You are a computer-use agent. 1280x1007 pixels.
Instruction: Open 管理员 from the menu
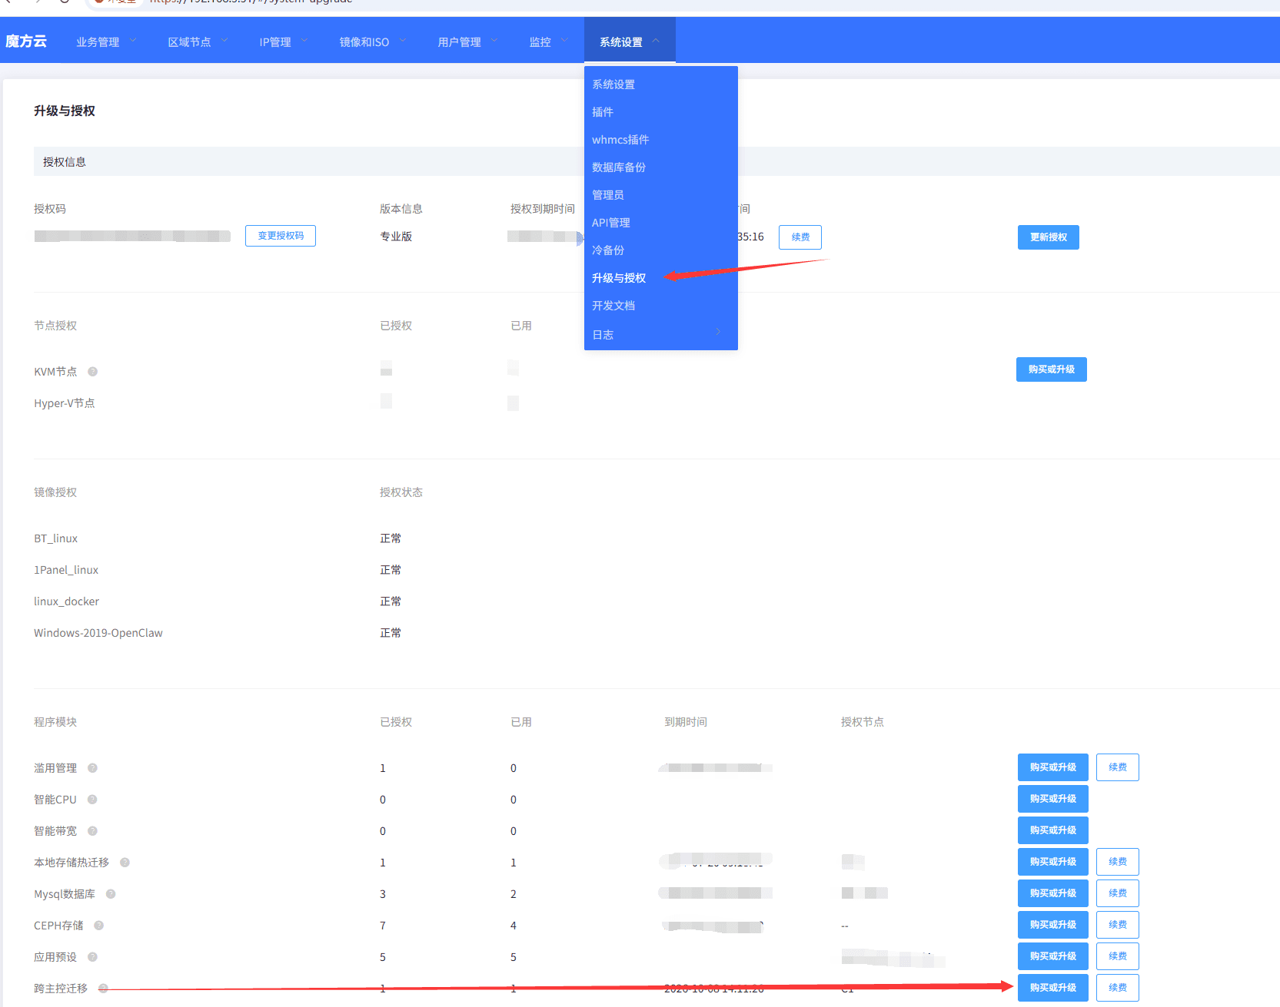click(661, 195)
